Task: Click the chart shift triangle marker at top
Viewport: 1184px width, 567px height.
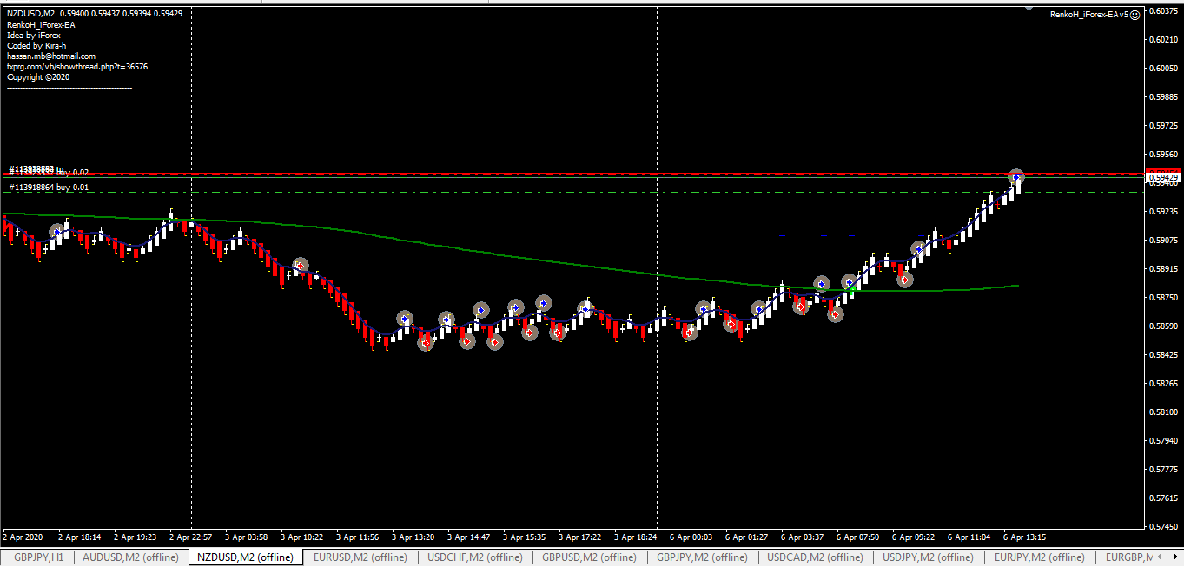Action: pos(1029,10)
